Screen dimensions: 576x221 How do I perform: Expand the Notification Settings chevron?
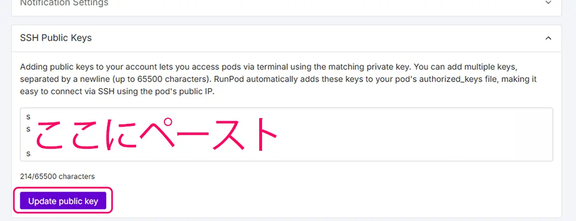tap(549, 3)
